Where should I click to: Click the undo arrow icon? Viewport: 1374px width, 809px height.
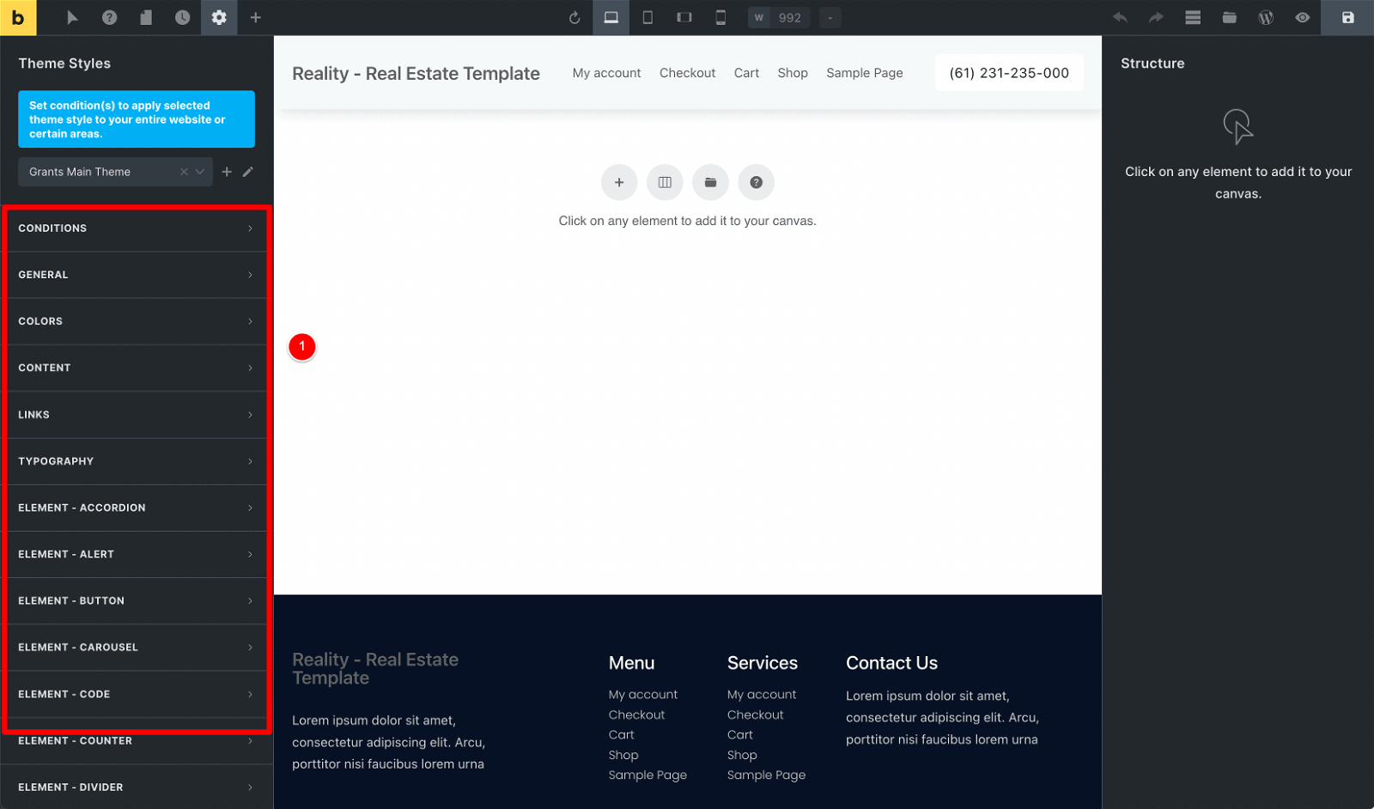click(x=1120, y=17)
